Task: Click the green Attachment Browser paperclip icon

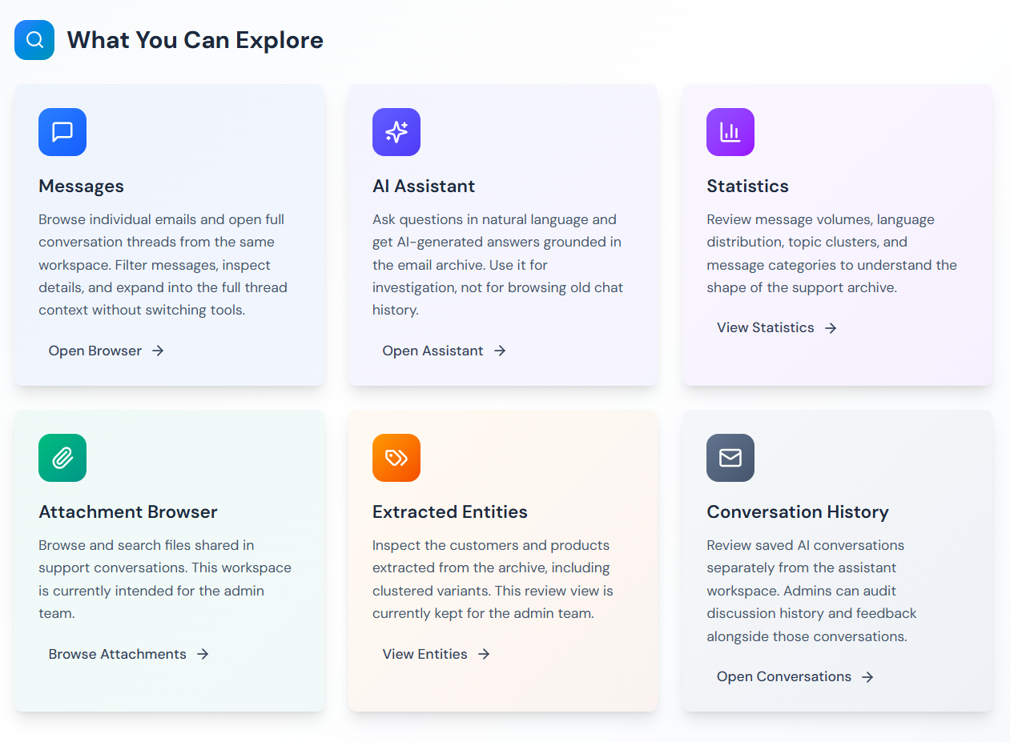Action: click(x=62, y=458)
